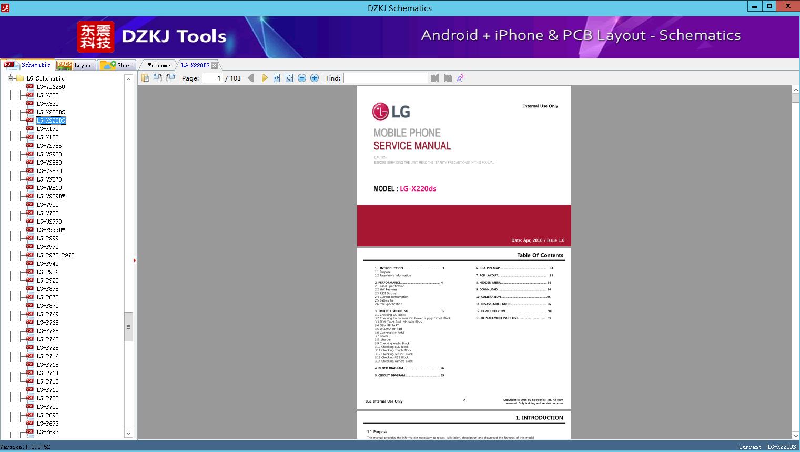Open LG-X155 schematic
800x452 pixels.
pos(47,137)
